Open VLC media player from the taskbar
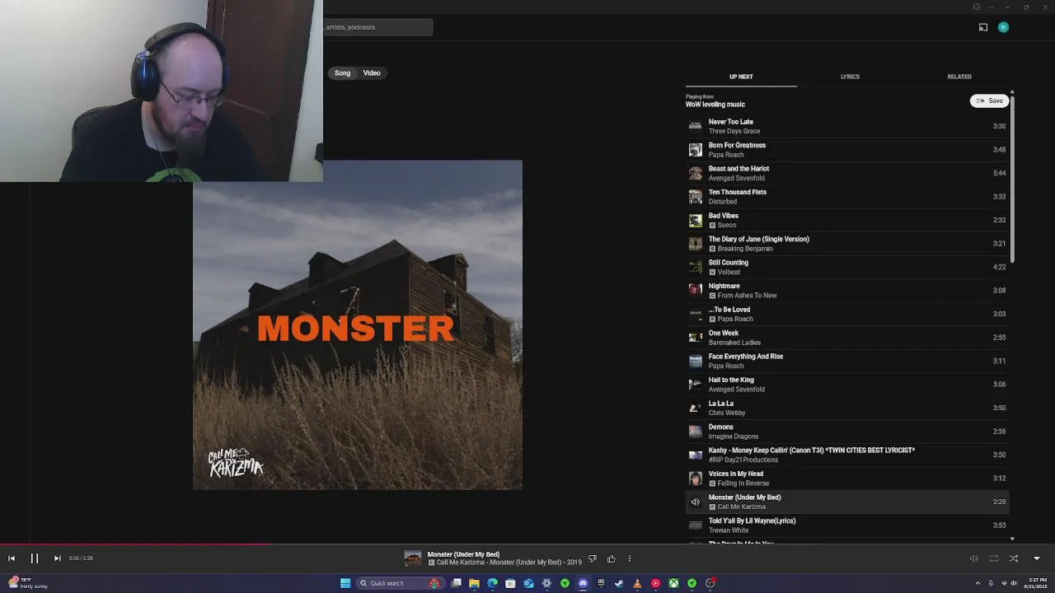 coord(637,583)
